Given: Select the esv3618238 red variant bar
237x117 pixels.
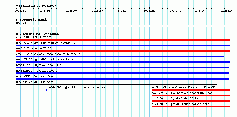Looking at the screenshot, I should tap(190, 90).
